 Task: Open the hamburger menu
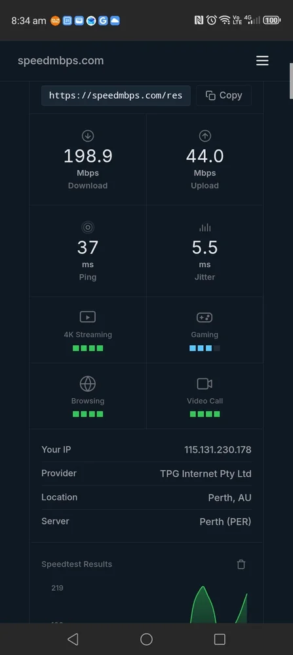pos(262,61)
